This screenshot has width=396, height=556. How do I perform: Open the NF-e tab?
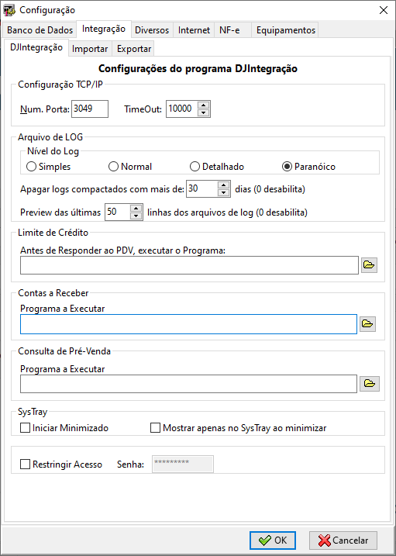click(229, 30)
